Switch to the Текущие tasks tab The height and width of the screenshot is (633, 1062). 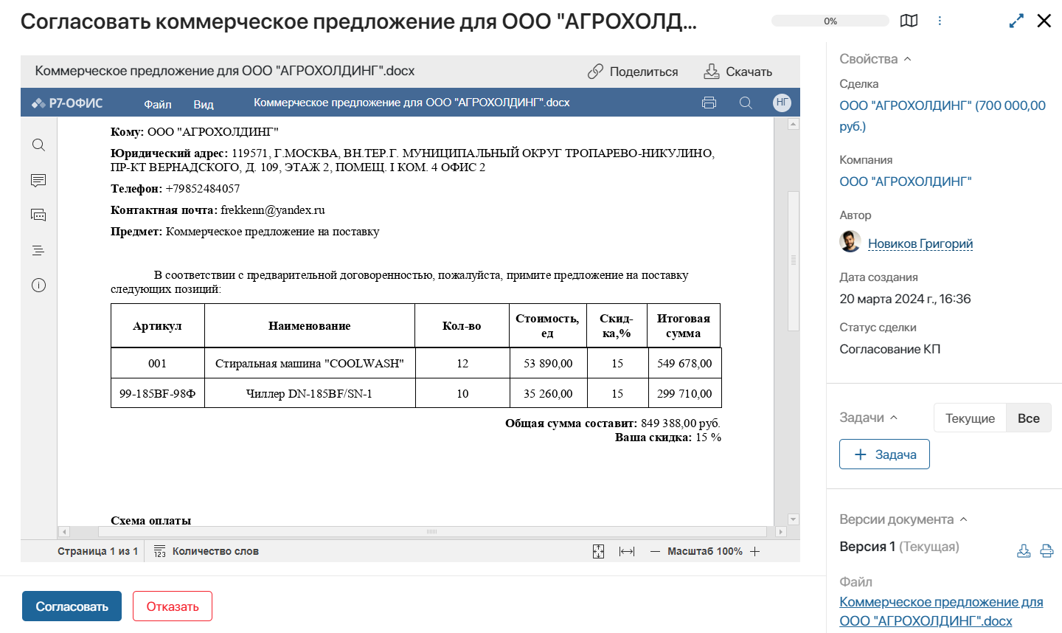(x=970, y=418)
